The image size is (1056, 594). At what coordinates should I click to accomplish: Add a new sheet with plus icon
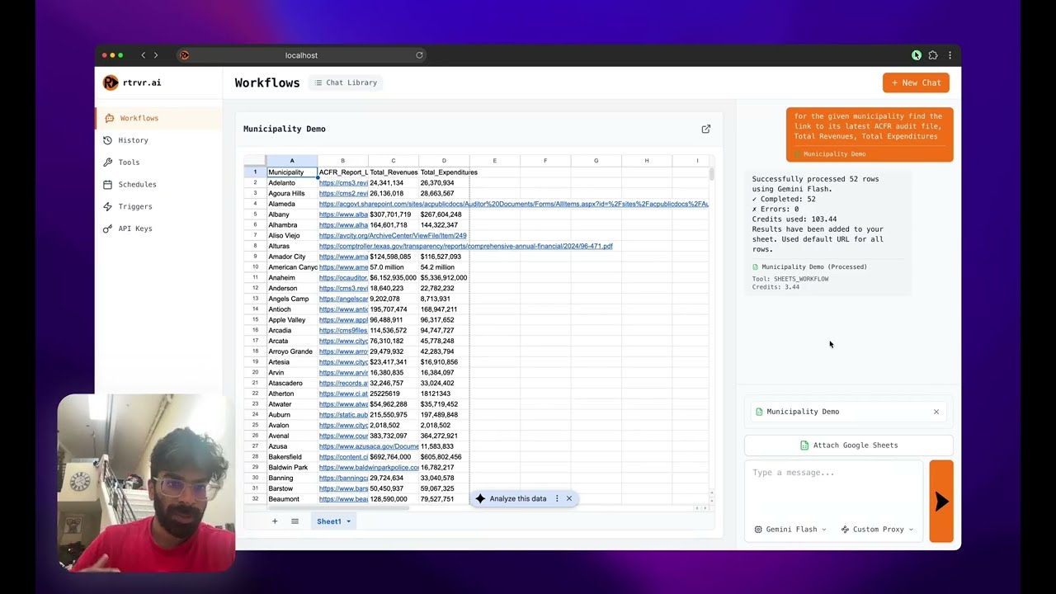275,521
